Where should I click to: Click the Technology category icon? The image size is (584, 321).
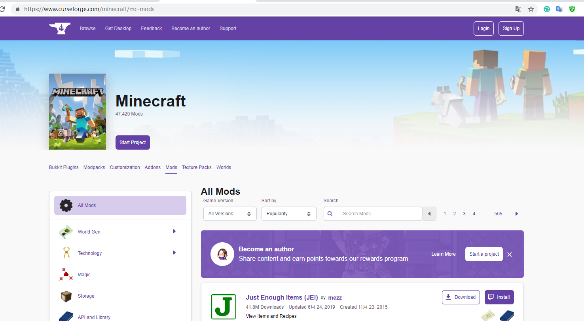point(66,253)
